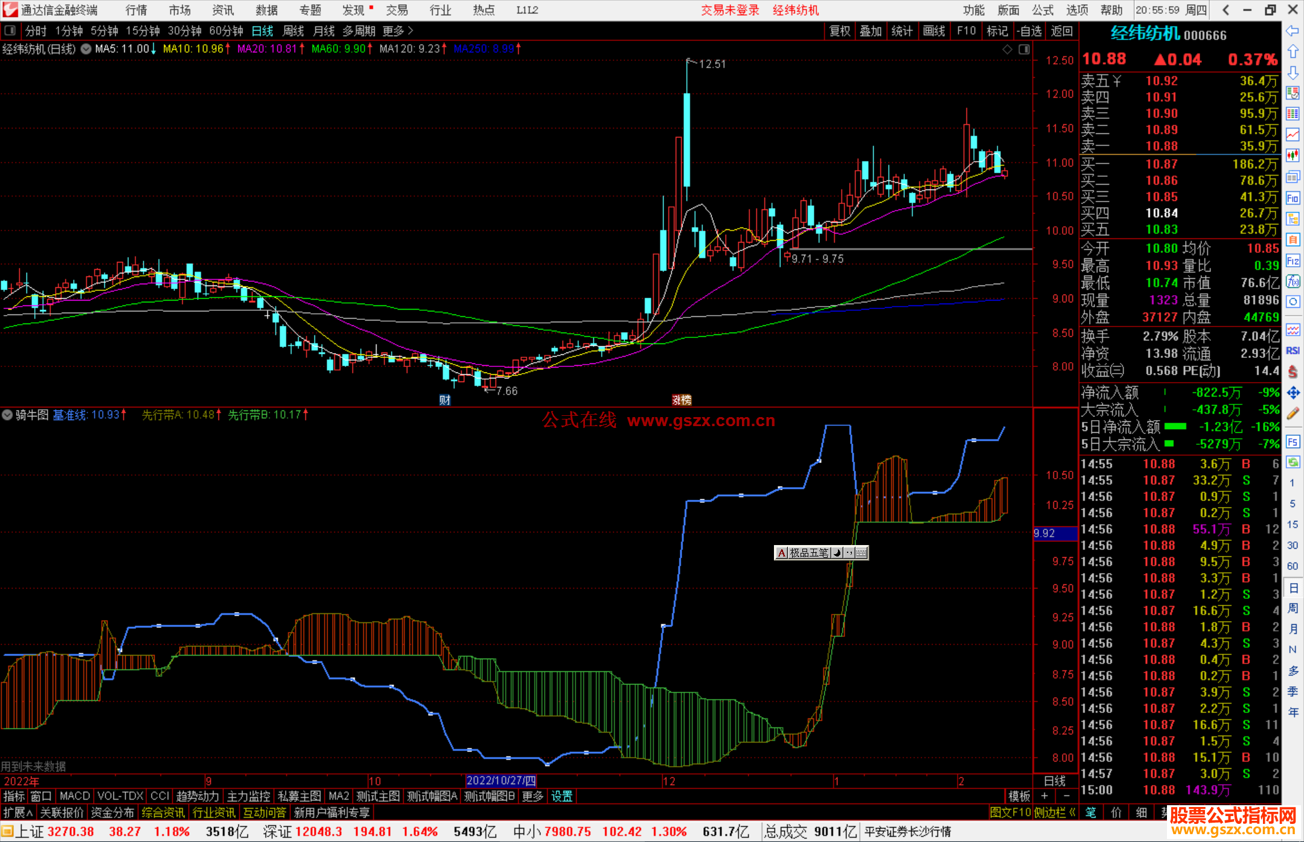
Task: Click the back arrow sidebar icon
Action: point(1293,31)
